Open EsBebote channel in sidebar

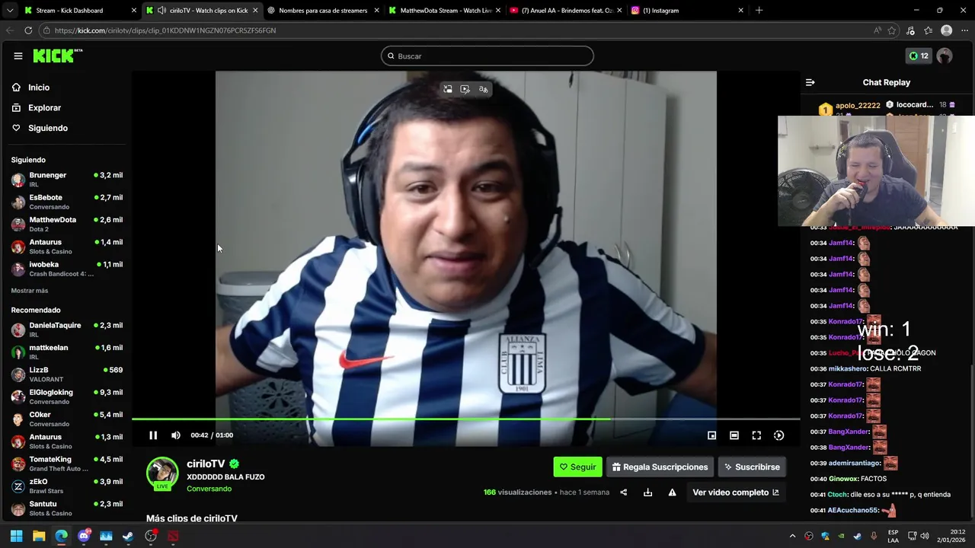67,202
